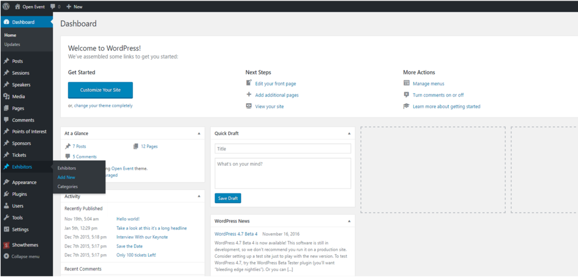Click the Customize Your Site button

coord(100,90)
